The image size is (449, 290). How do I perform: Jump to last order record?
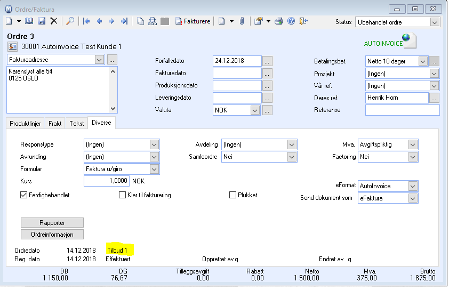[124, 21]
